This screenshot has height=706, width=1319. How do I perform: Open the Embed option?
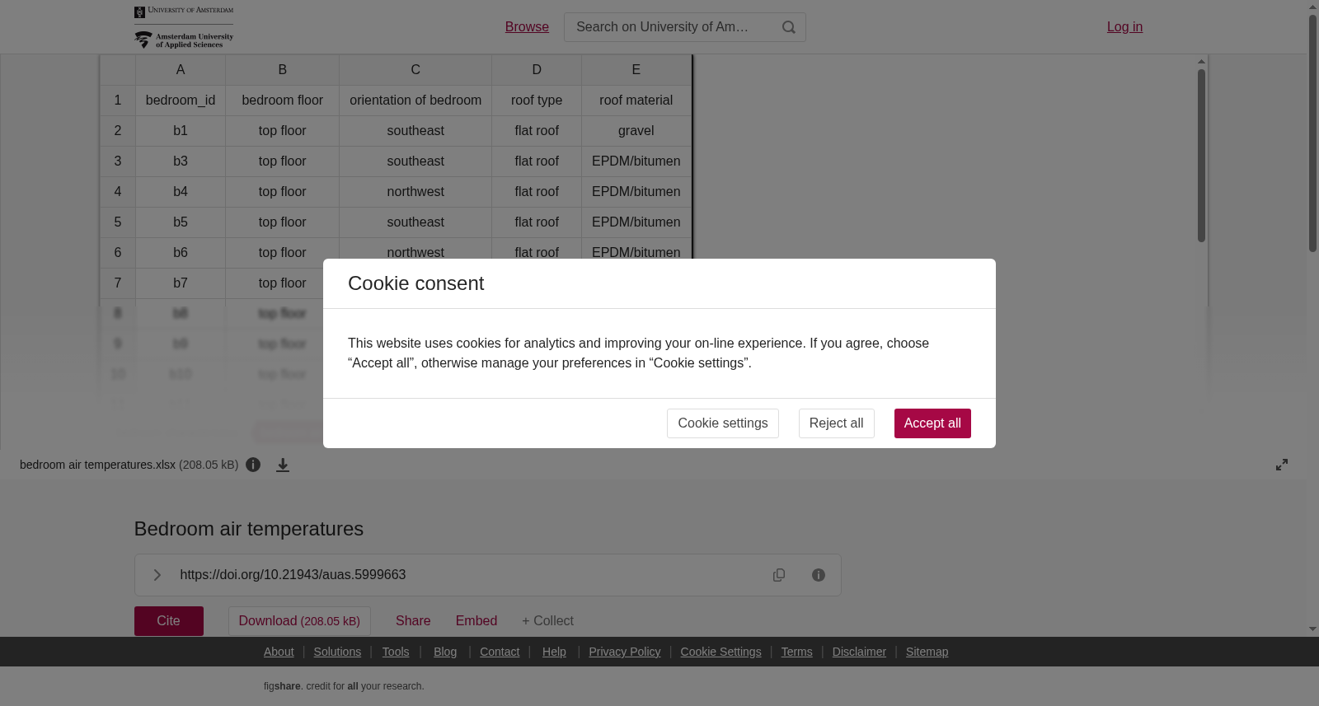[476, 621]
